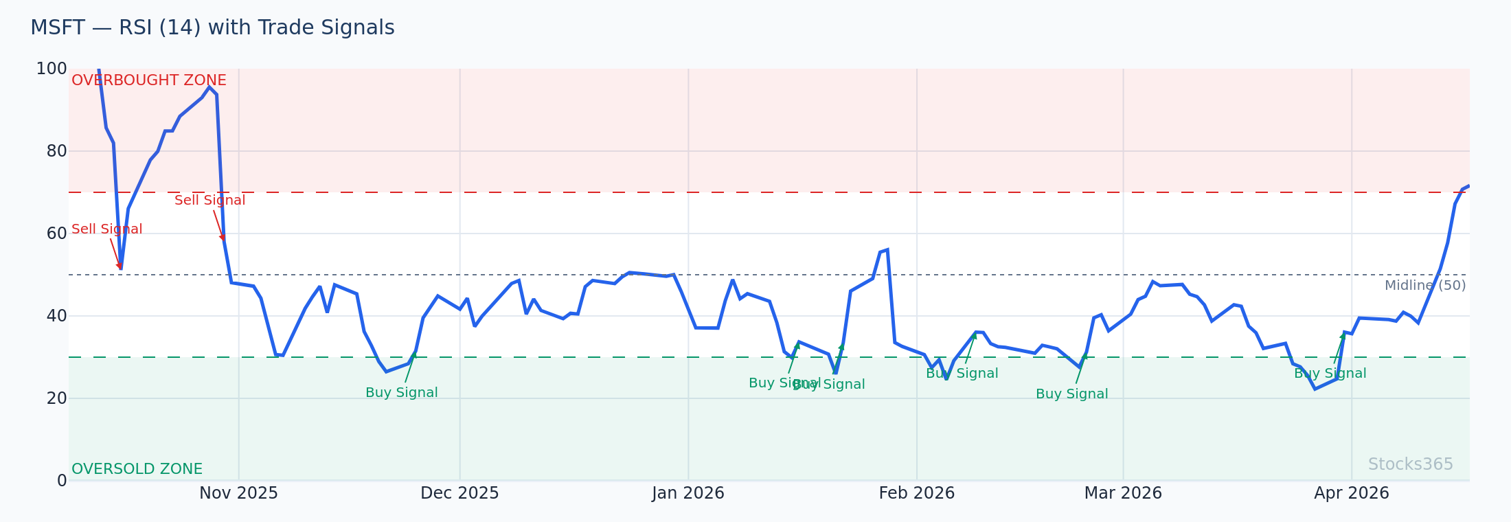1511x522 pixels.
Task: Select the Mar 2026 axis label
Action: click(x=1123, y=494)
